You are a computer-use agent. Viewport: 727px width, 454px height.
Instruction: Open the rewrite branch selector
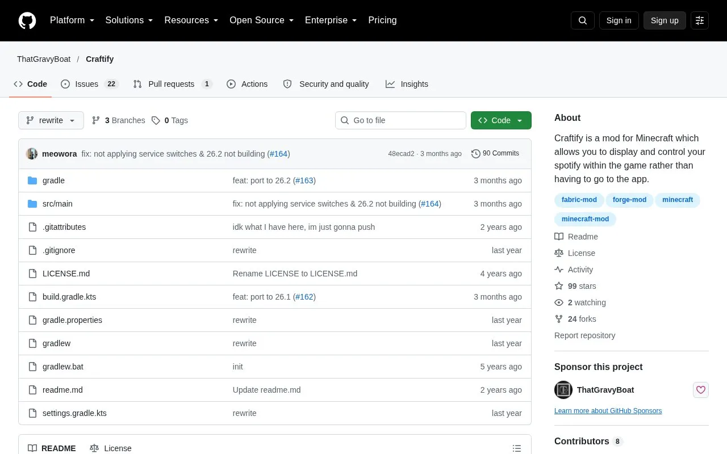(x=51, y=120)
